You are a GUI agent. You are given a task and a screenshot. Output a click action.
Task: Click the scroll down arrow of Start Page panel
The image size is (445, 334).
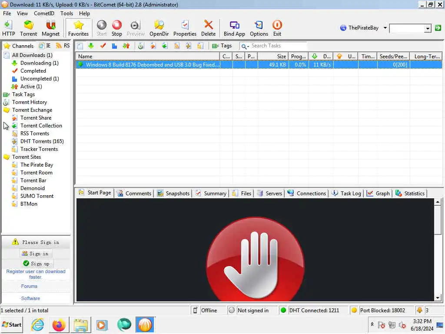(438, 297)
